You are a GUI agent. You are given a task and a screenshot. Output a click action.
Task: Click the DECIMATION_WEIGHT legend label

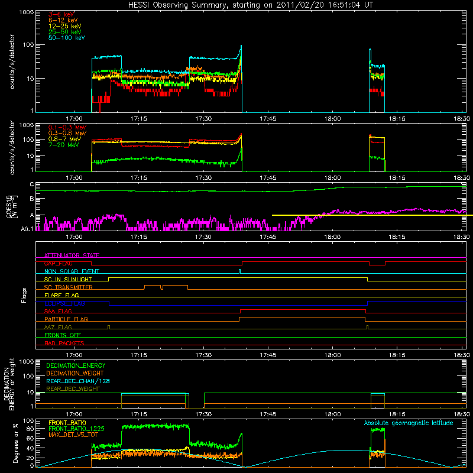(75, 373)
